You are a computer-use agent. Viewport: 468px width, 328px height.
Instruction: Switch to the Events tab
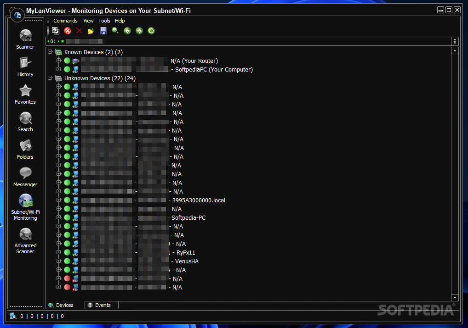point(102,305)
